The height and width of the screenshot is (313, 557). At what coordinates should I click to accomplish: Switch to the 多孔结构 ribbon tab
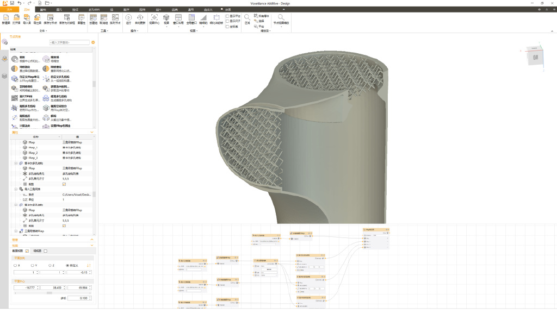[x=93, y=10]
